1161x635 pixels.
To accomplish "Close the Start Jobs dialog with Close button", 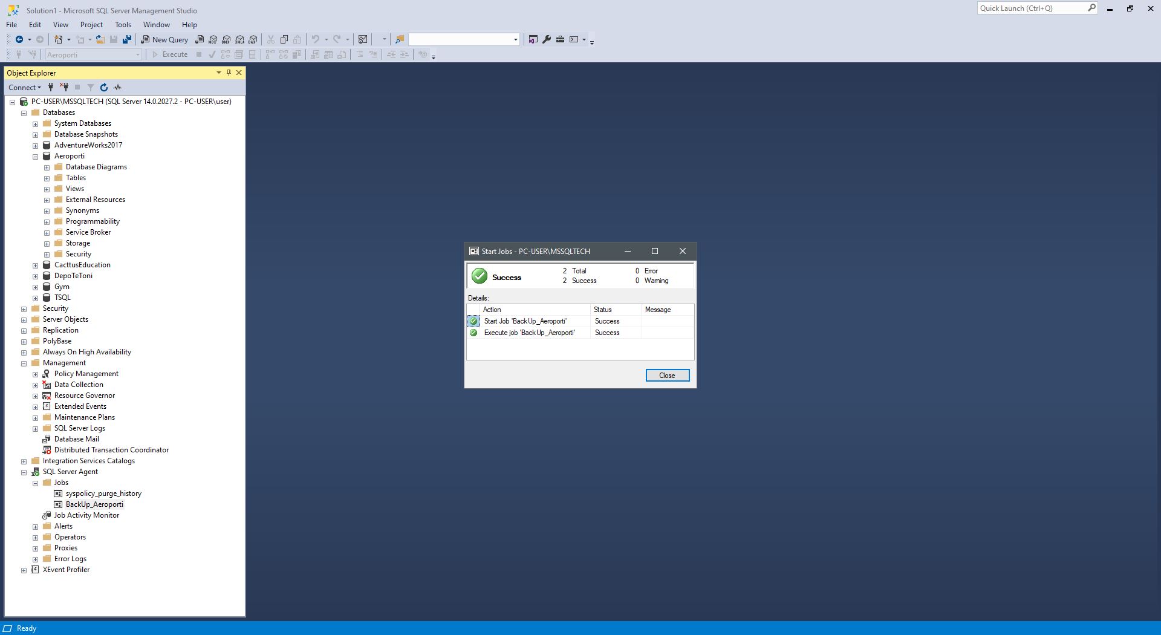I will point(667,376).
